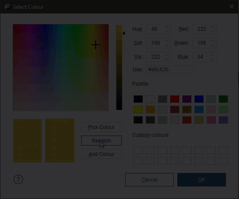Decrease the Blue value with down arrow

pos(212,59)
